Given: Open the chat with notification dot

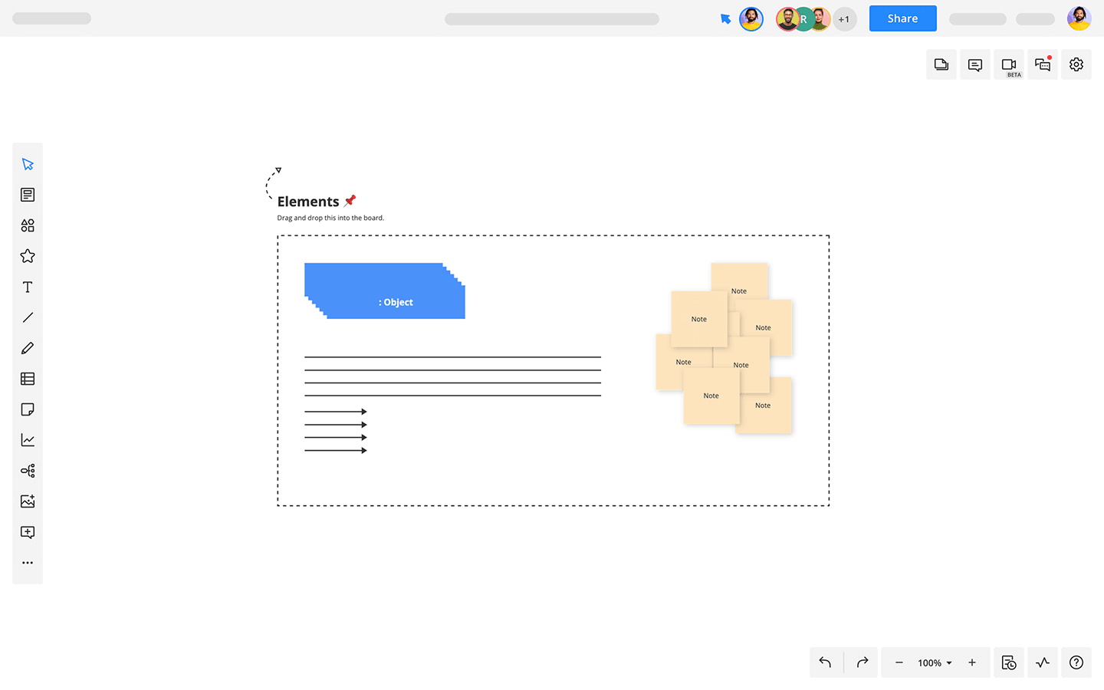Looking at the screenshot, I should [x=1042, y=64].
